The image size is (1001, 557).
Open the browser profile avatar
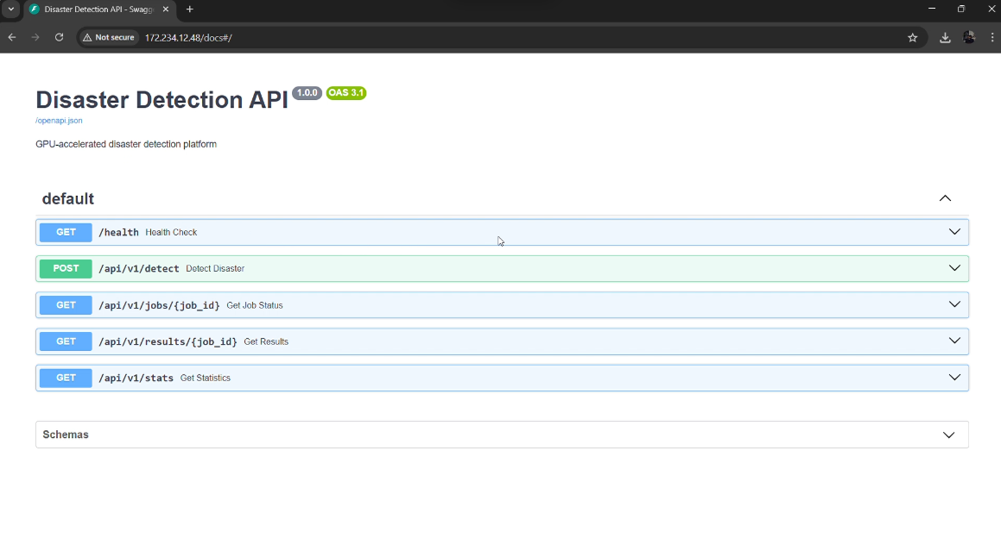pos(969,38)
